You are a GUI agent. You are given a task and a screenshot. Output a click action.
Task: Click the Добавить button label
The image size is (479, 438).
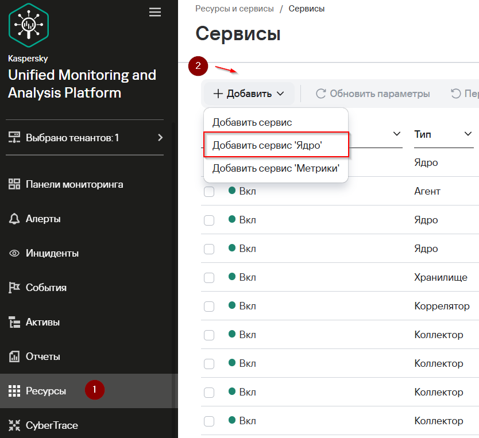tap(249, 94)
